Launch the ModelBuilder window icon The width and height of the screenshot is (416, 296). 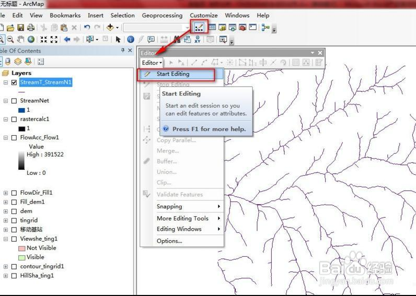265,27
